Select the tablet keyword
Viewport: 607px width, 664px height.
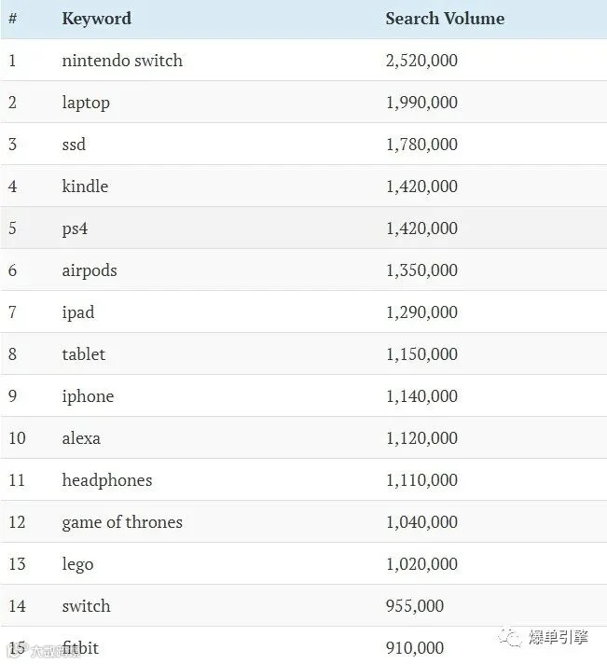pyautogui.click(x=83, y=354)
